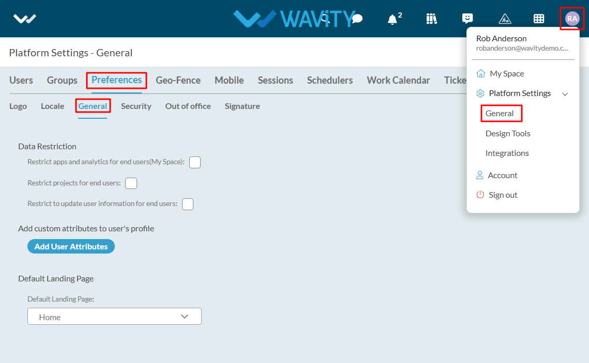Viewport: 589px width, 363px height.
Task: Open notifications bell icon
Action: tap(392, 19)
